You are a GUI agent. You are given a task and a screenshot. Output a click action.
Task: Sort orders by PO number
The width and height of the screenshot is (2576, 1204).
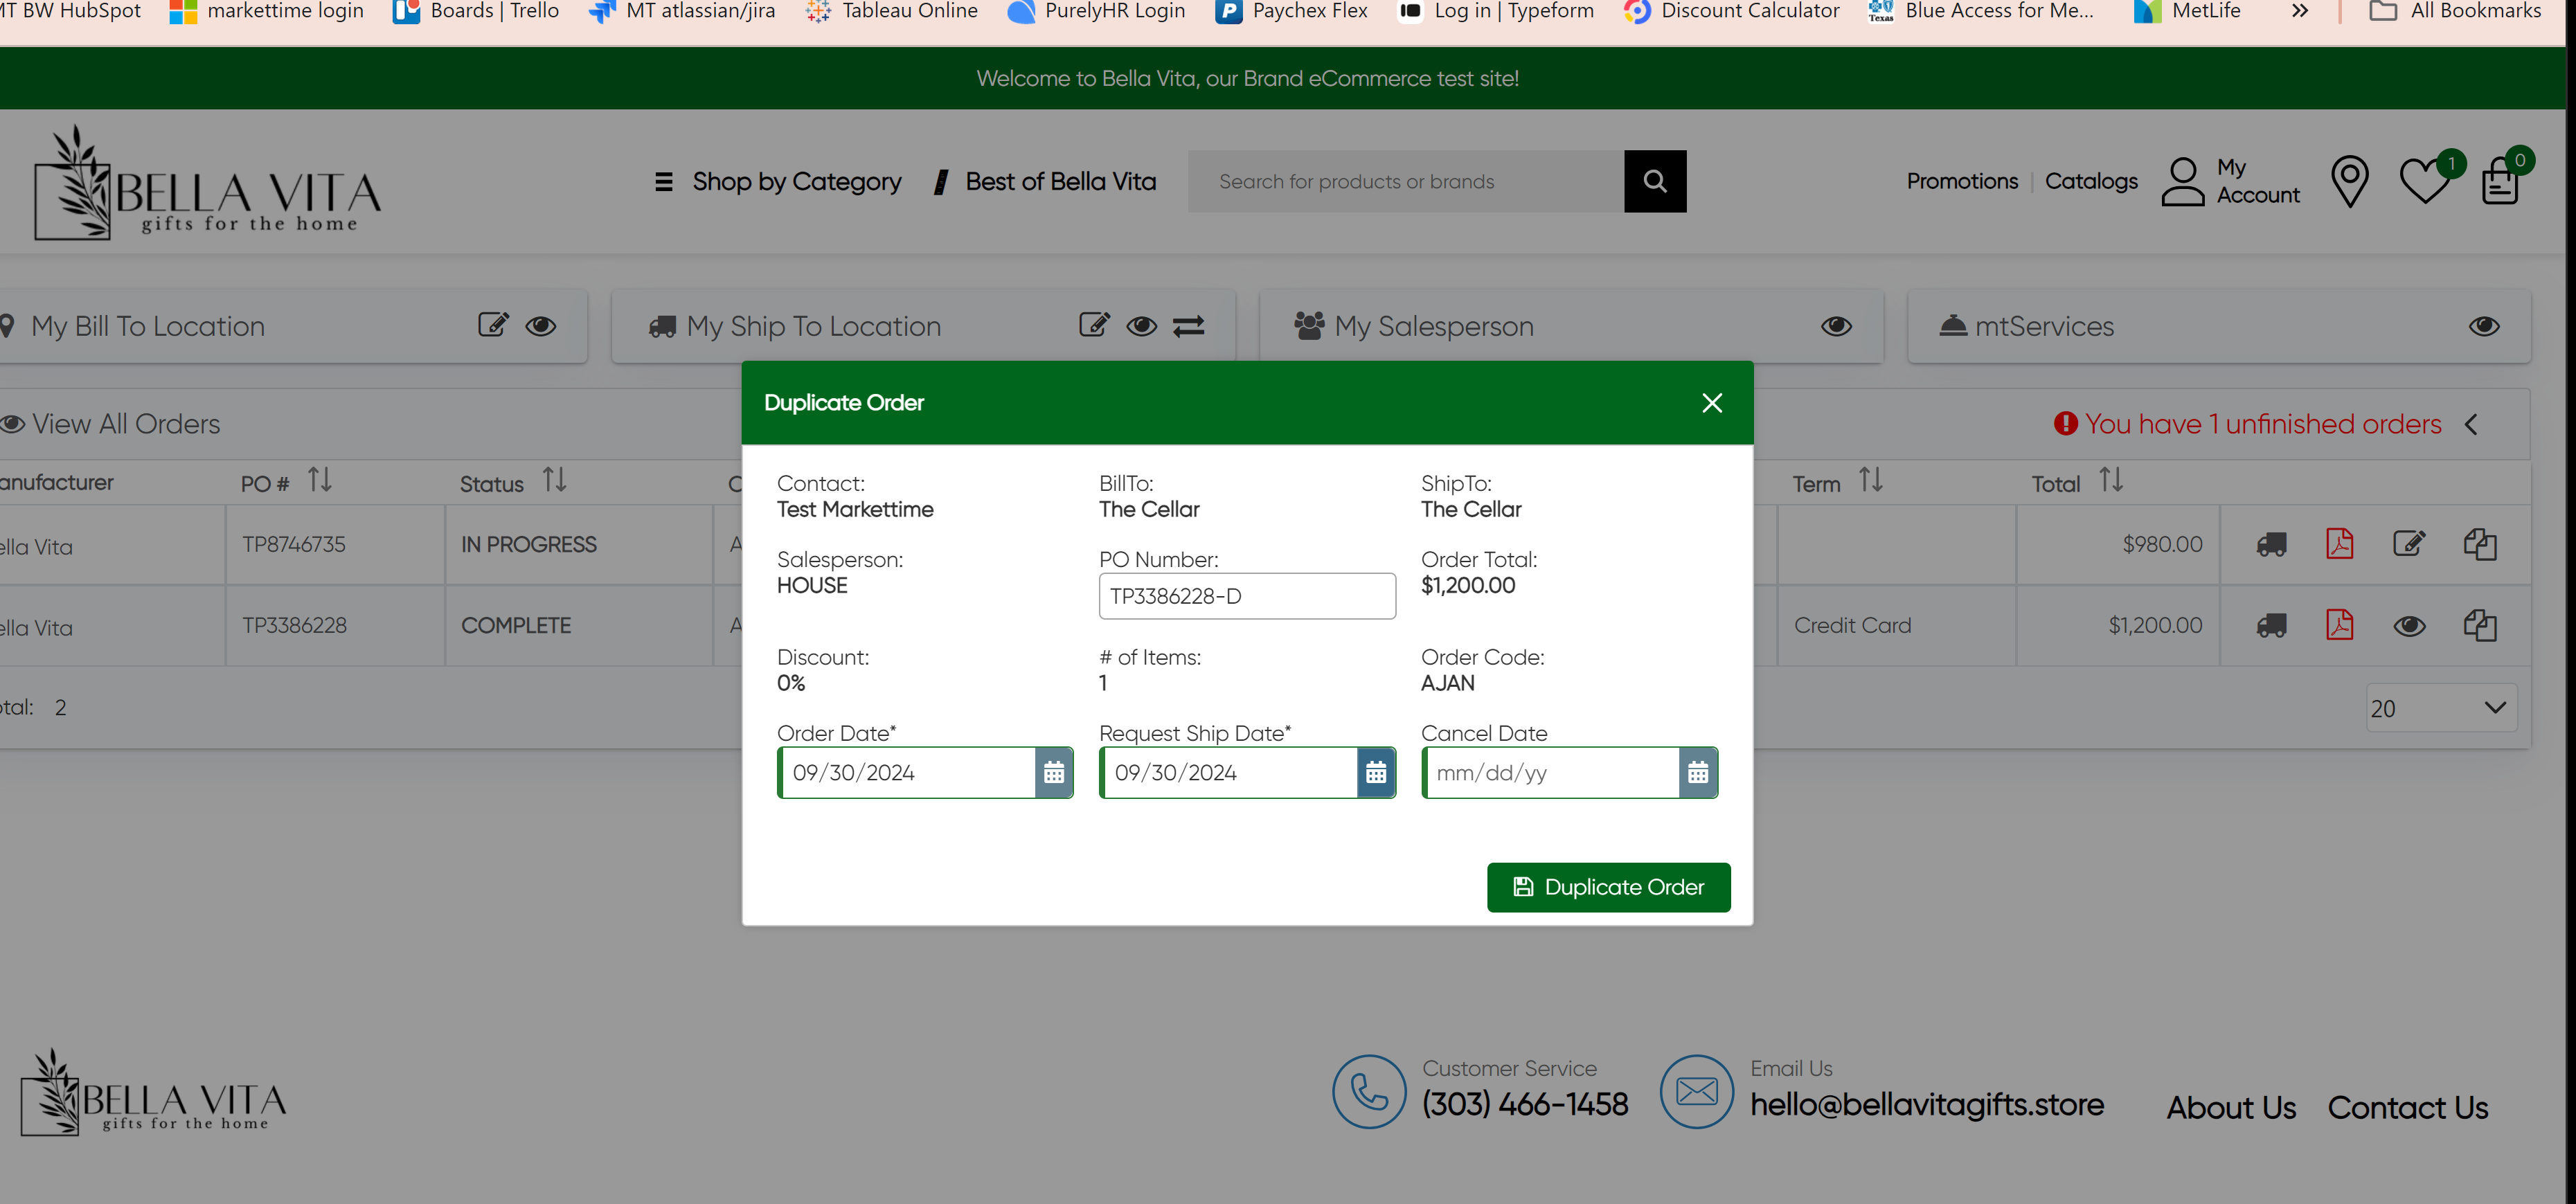click(x=319, y=481)
